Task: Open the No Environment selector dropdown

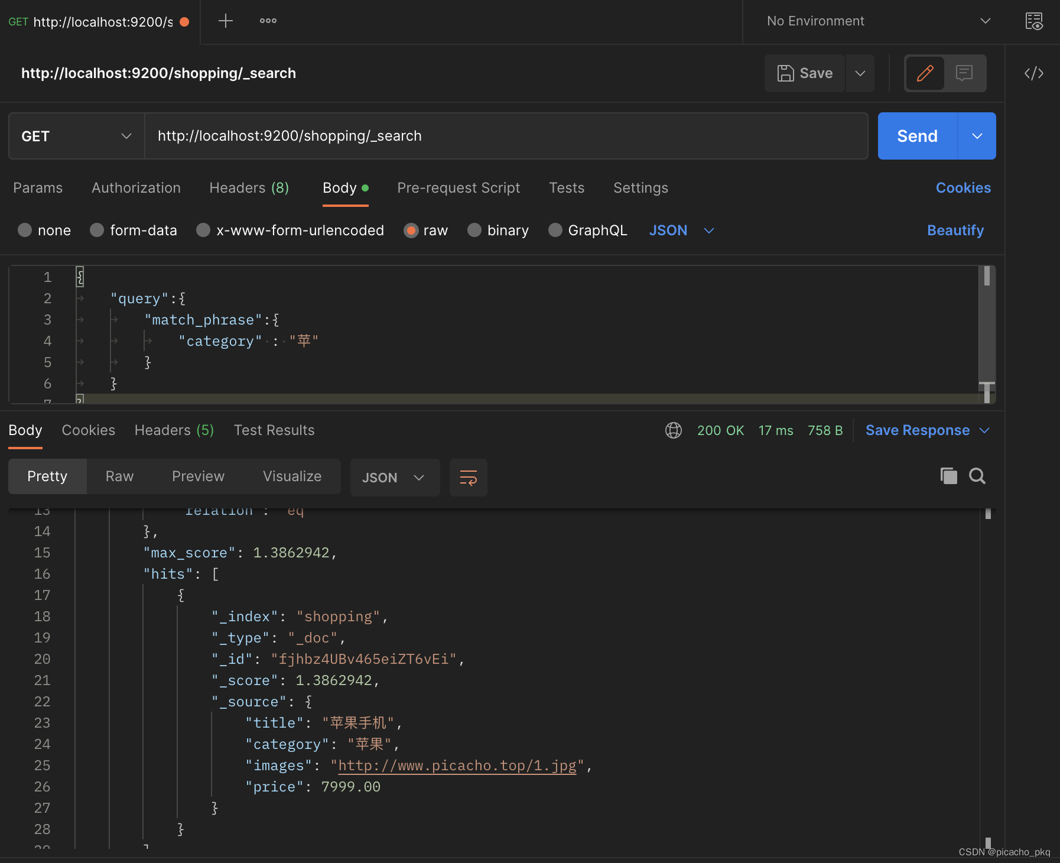Action: click(878, 21)
